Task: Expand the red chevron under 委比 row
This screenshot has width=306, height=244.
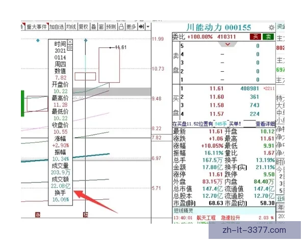Action: (227, 44)
